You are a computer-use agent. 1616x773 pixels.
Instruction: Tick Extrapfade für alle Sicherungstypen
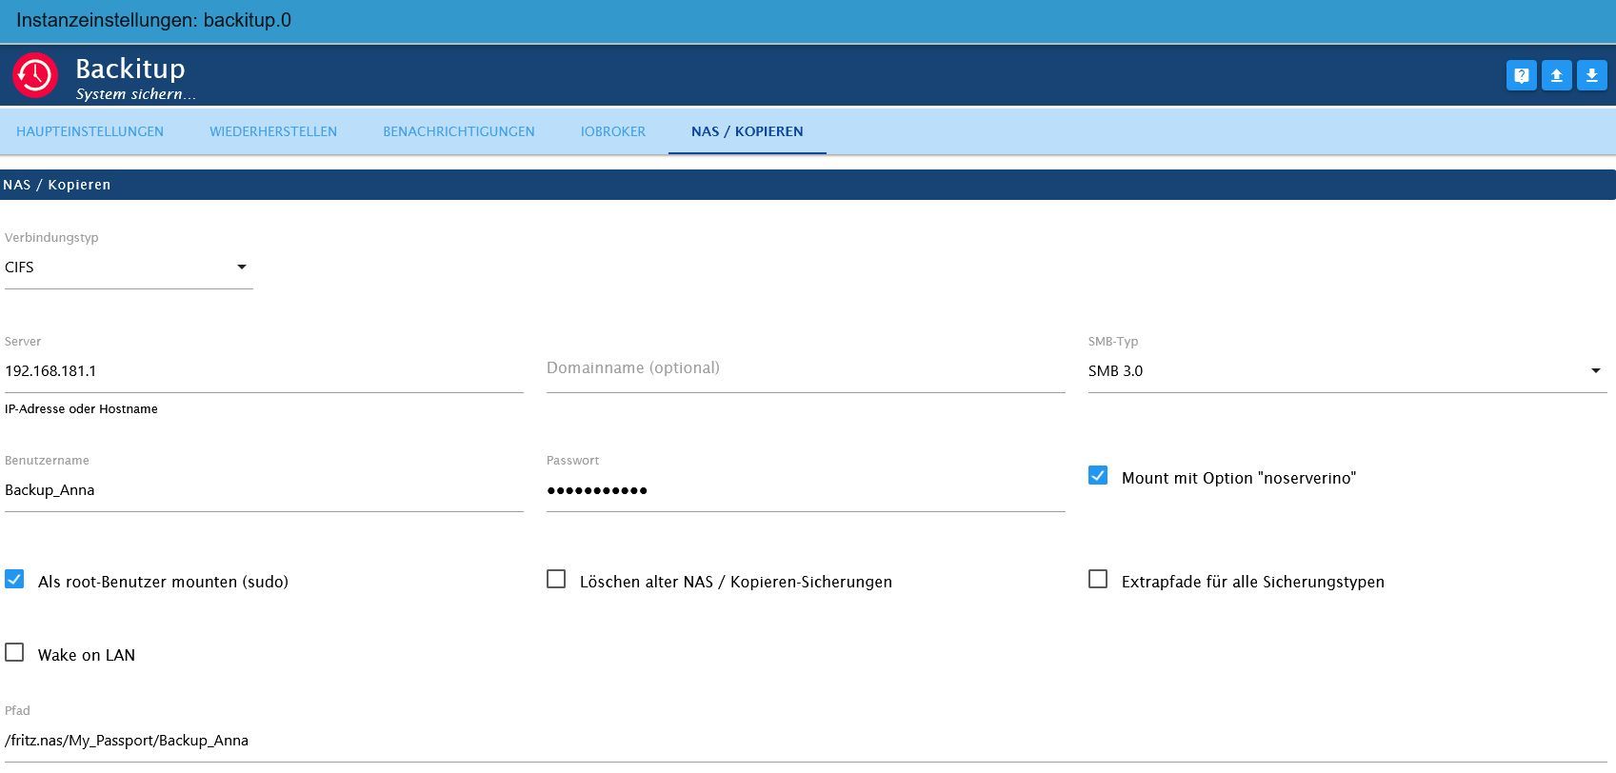pyautogui.click(x=1098, y=579)
